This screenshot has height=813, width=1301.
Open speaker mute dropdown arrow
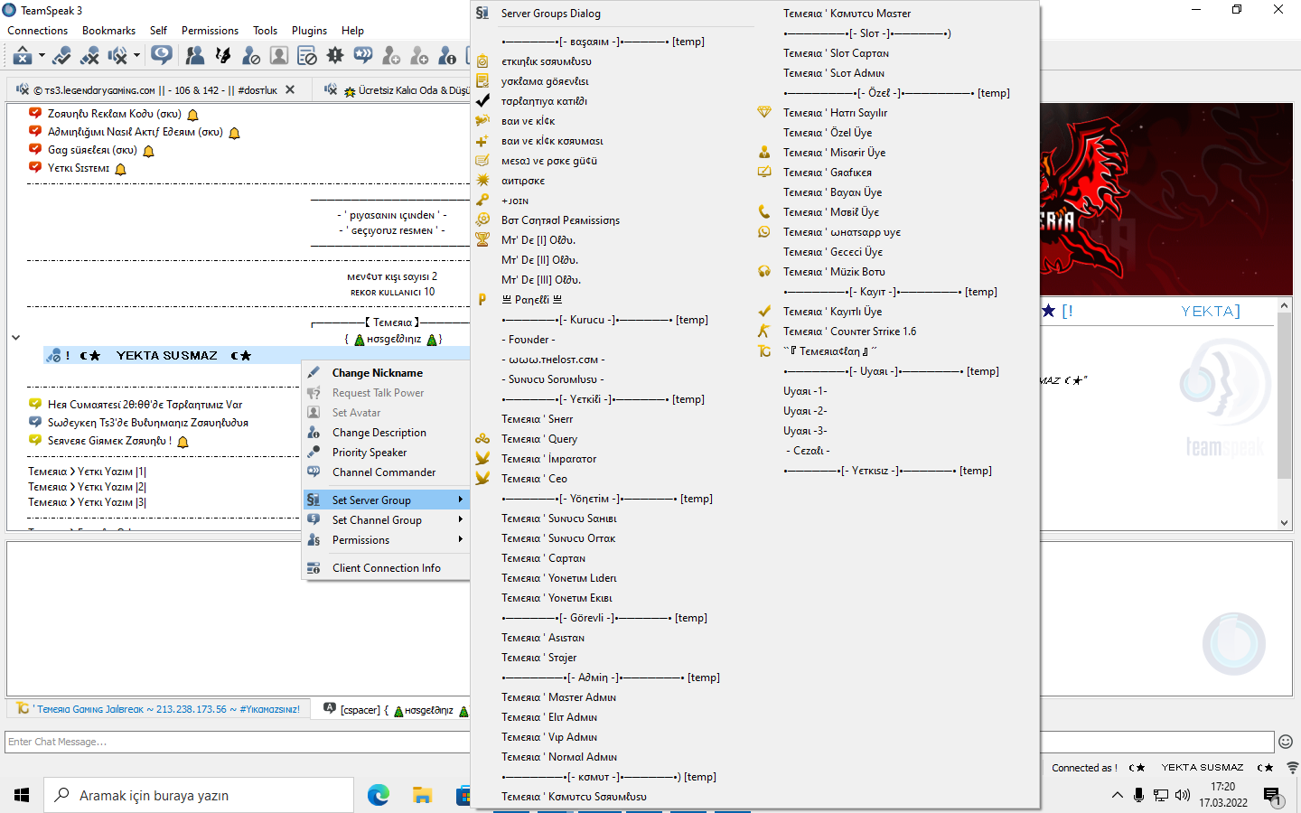pos(136,56)
